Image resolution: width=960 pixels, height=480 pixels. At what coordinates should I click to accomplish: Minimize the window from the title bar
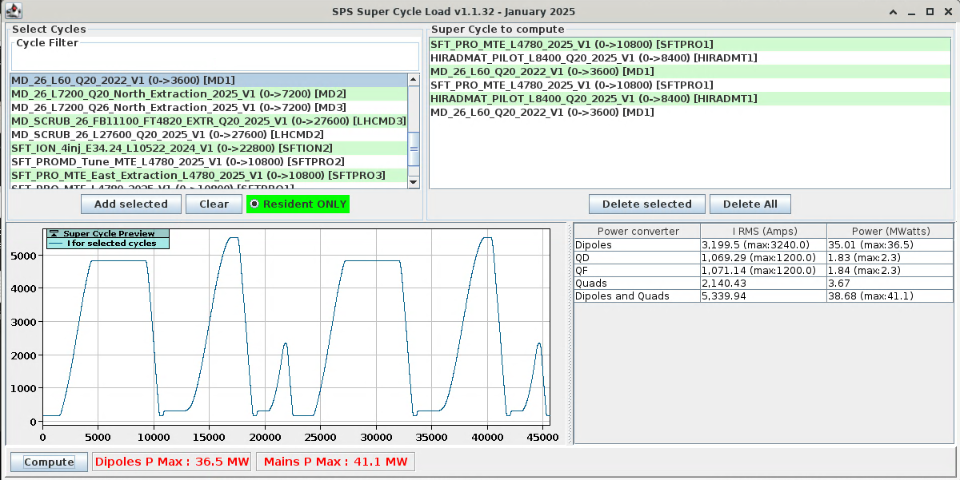coord(912,12)
